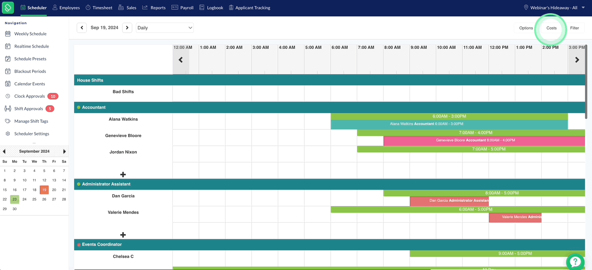This screenshot has height=270, width=592.
Task: Open Applicant Tracking
Action: point(249,8)
